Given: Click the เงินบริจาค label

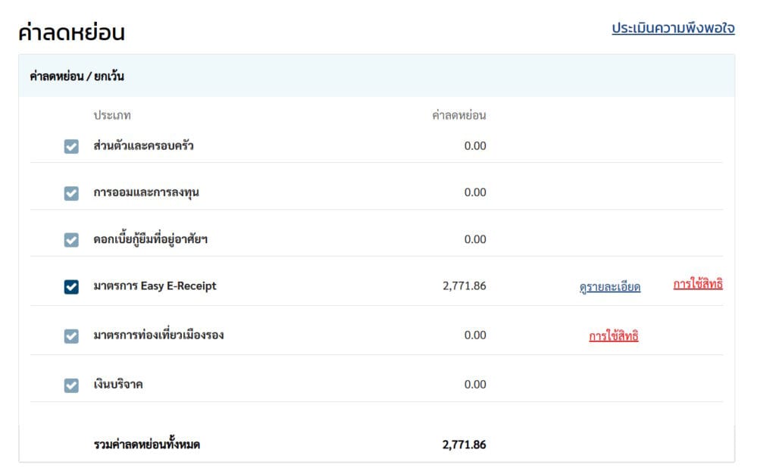Looking at the screenshot, I should (x=118, y=384).
